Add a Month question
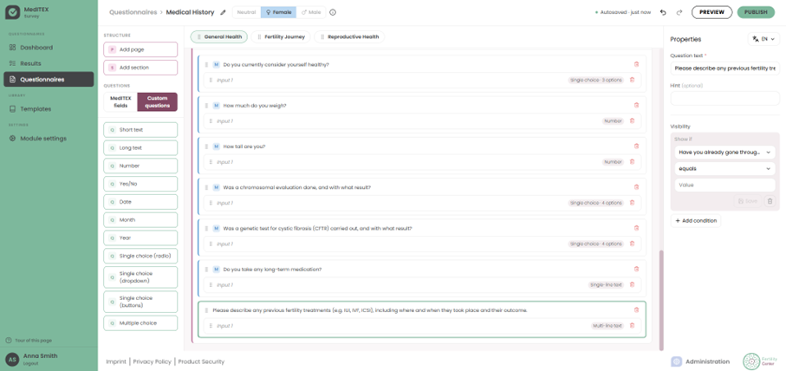Image resolution: width=786 pixels, height=371 pixels. [x=140, y=220]
